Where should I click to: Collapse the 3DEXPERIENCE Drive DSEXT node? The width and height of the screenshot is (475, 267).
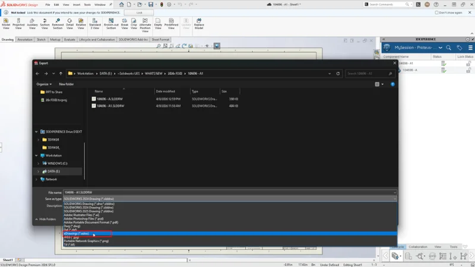pyautogui.click(x=36, y=132)
